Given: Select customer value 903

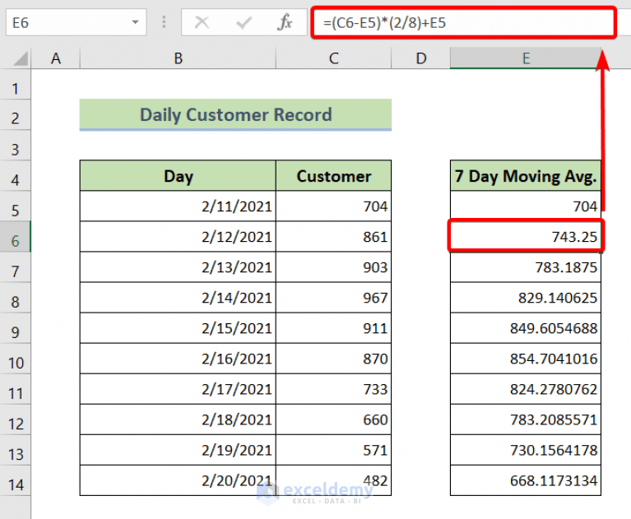Looking at the screenshot, I should 334,267.
